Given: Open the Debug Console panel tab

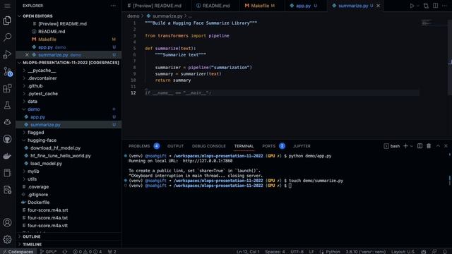Looking at the screenshot, I should pos(209,146).
